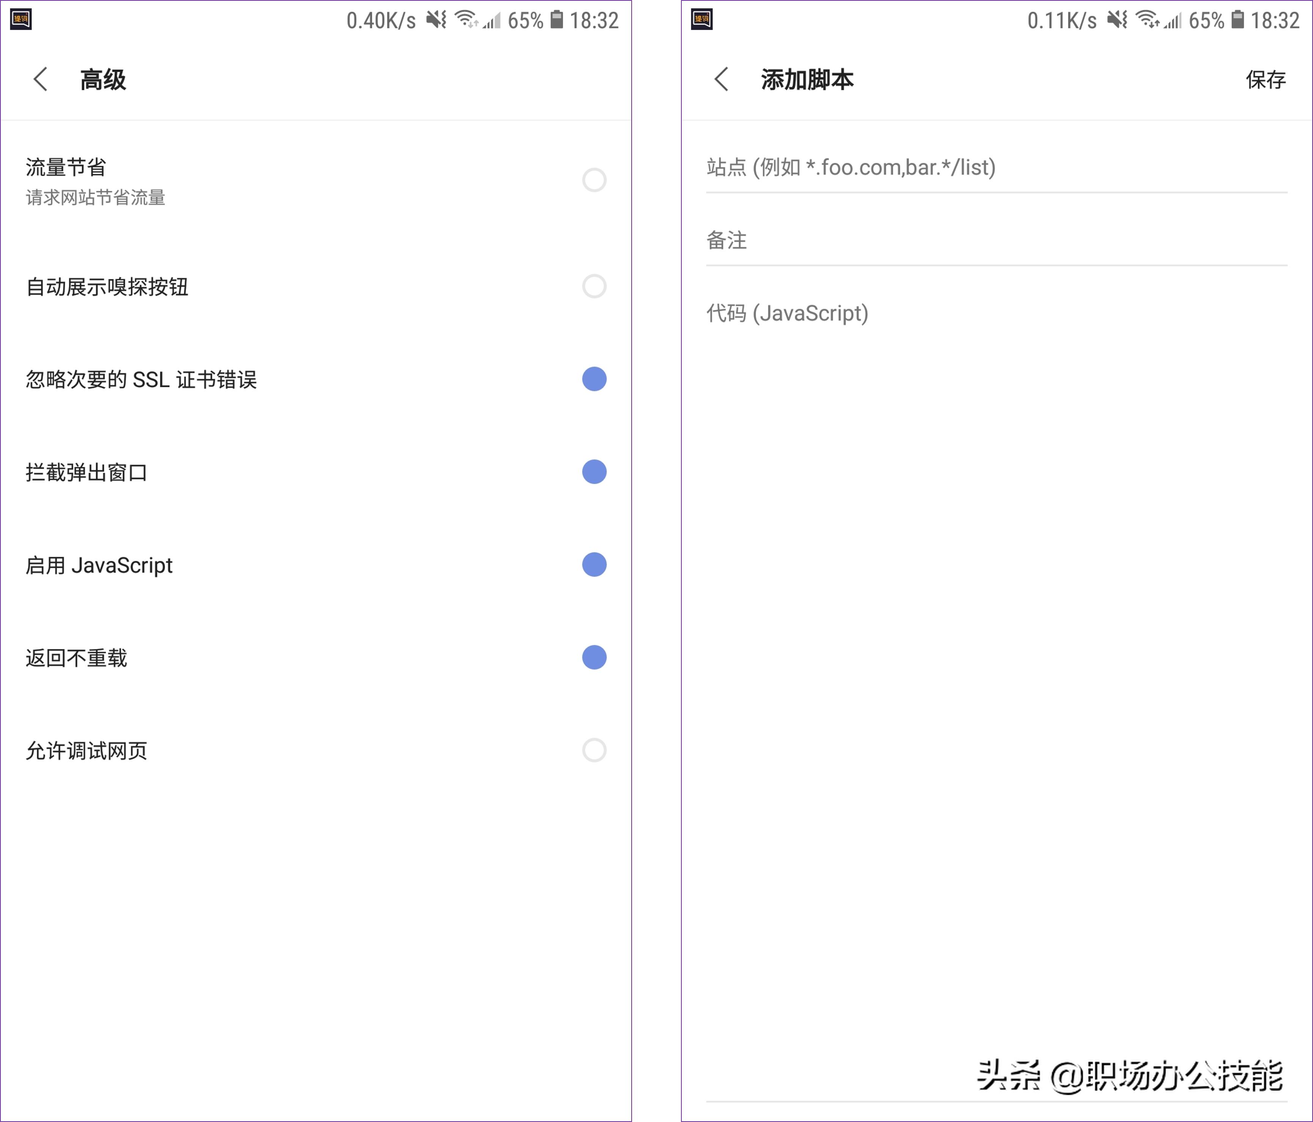Image resolution: width=1313 pixels, height=1122 pixels.
Task: Tap the 代码 (JavaScript) code area
Action: [x=995, y=314]
